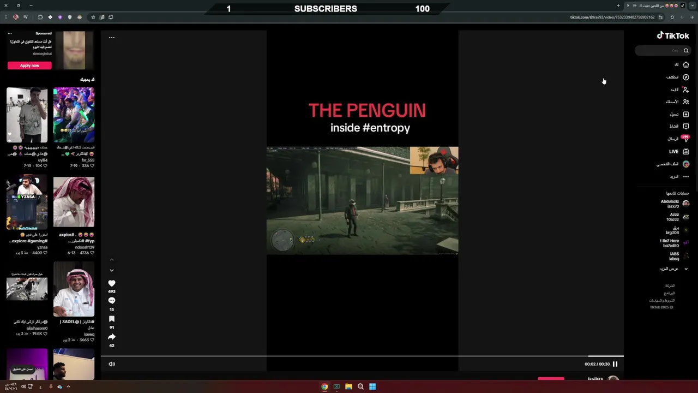
Task: Open recommended video by fxr_555
Action: 74,115
